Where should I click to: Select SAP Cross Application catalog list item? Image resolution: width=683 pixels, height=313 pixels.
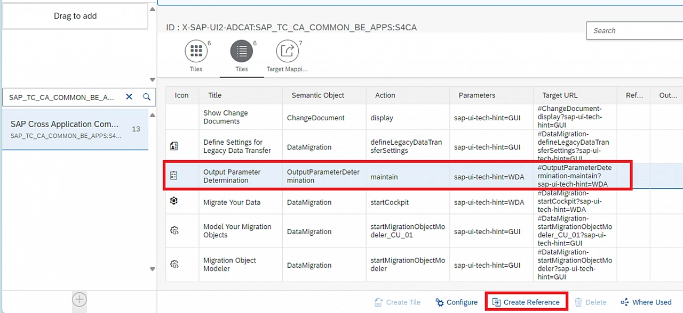click(75, 129)
